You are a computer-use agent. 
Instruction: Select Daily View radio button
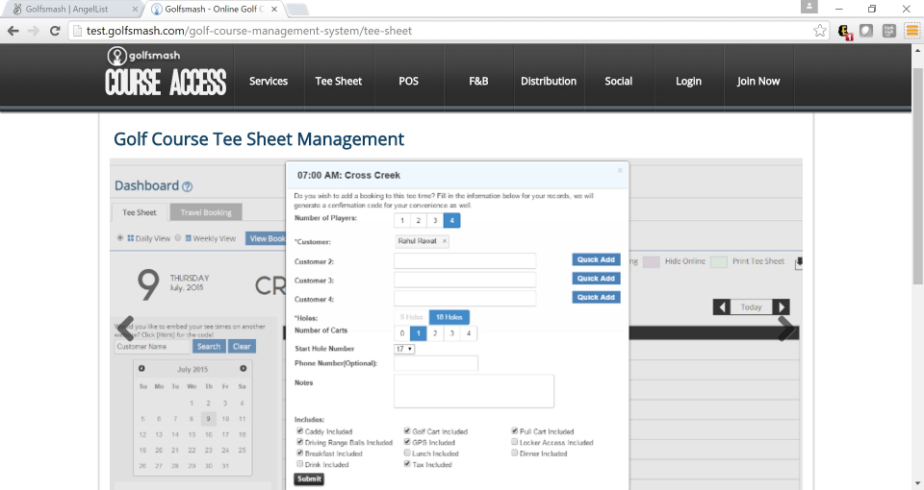click(120, 237)
